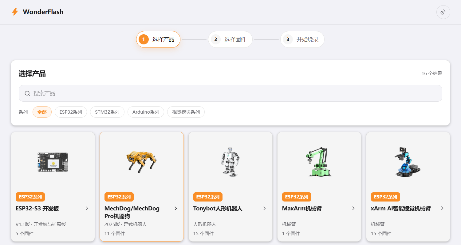Click the ESP32系列 badge on MechDog card
461x245 pixels.
pyautogui.click(x=119, y=197)
